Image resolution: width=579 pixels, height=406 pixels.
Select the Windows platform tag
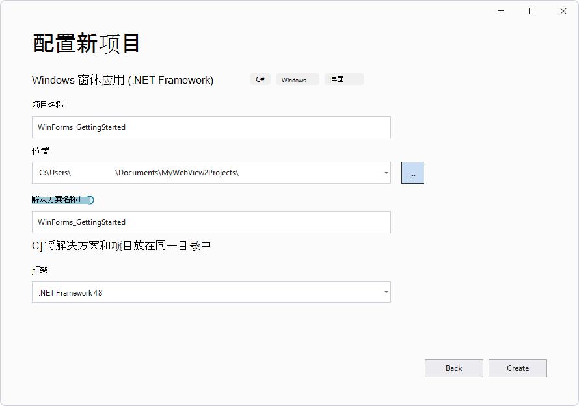click(x=297, y=79)
